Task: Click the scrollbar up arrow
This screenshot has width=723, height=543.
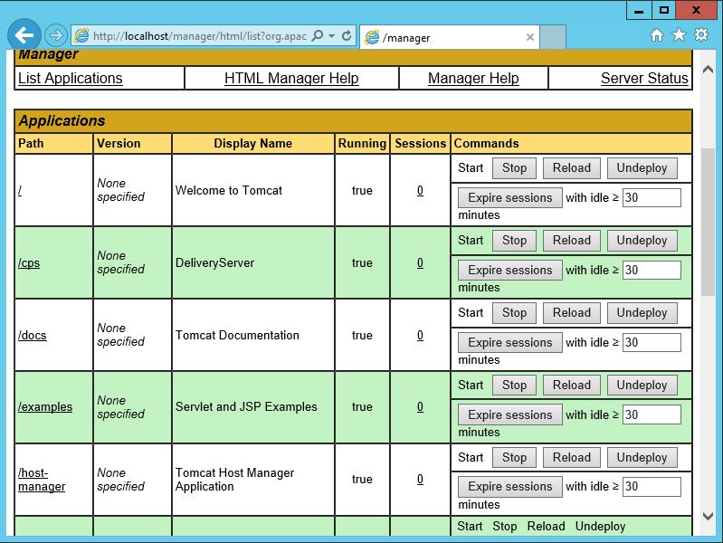Action: tap(708, 70)
